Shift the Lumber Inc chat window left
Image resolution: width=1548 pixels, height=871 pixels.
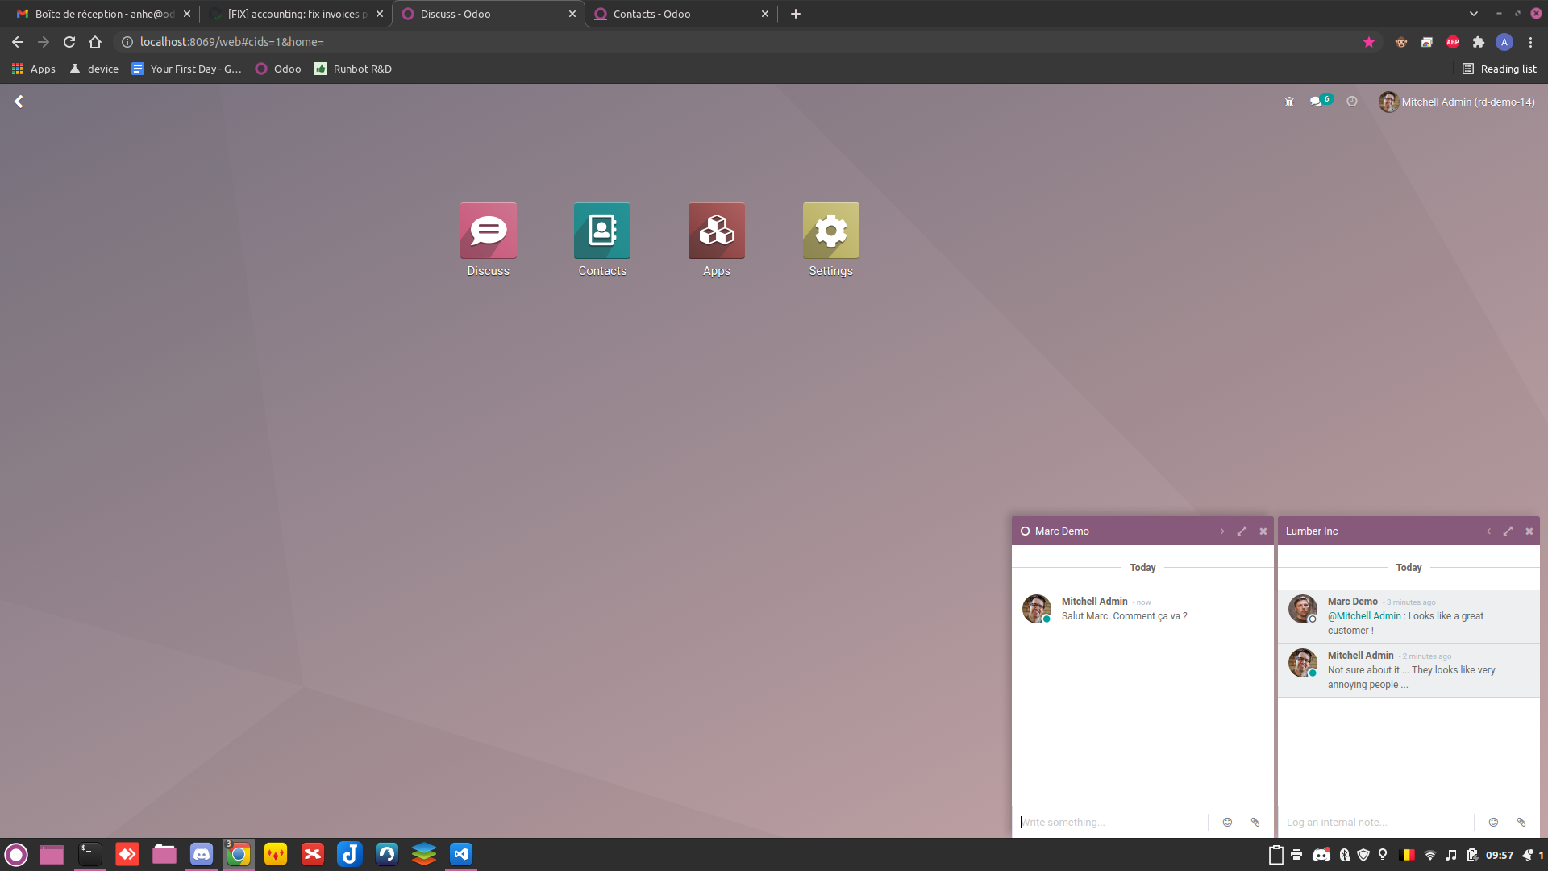(1488, 531)
